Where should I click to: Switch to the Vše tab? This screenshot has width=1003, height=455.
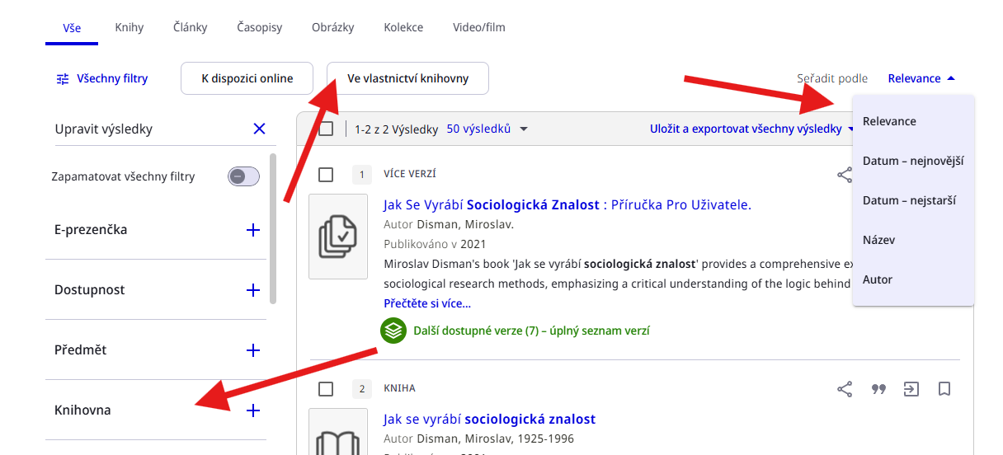point(72,28)
